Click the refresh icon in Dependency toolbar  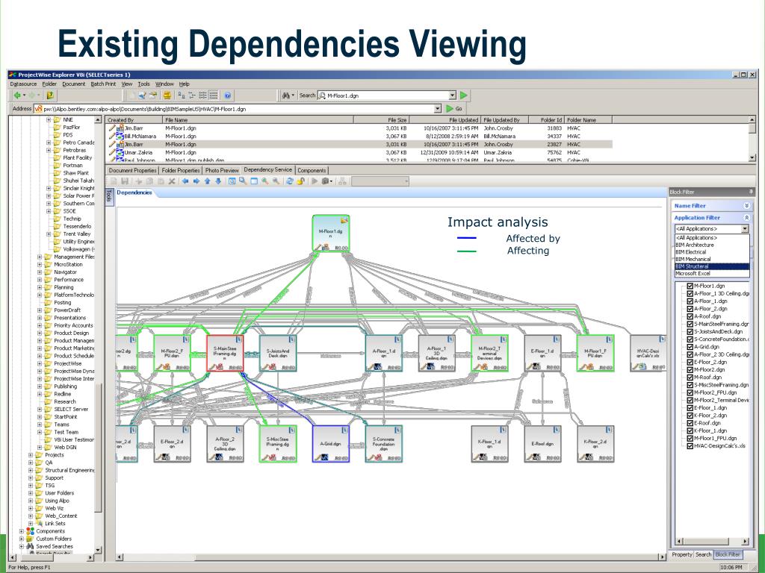[x=290, y=181]
